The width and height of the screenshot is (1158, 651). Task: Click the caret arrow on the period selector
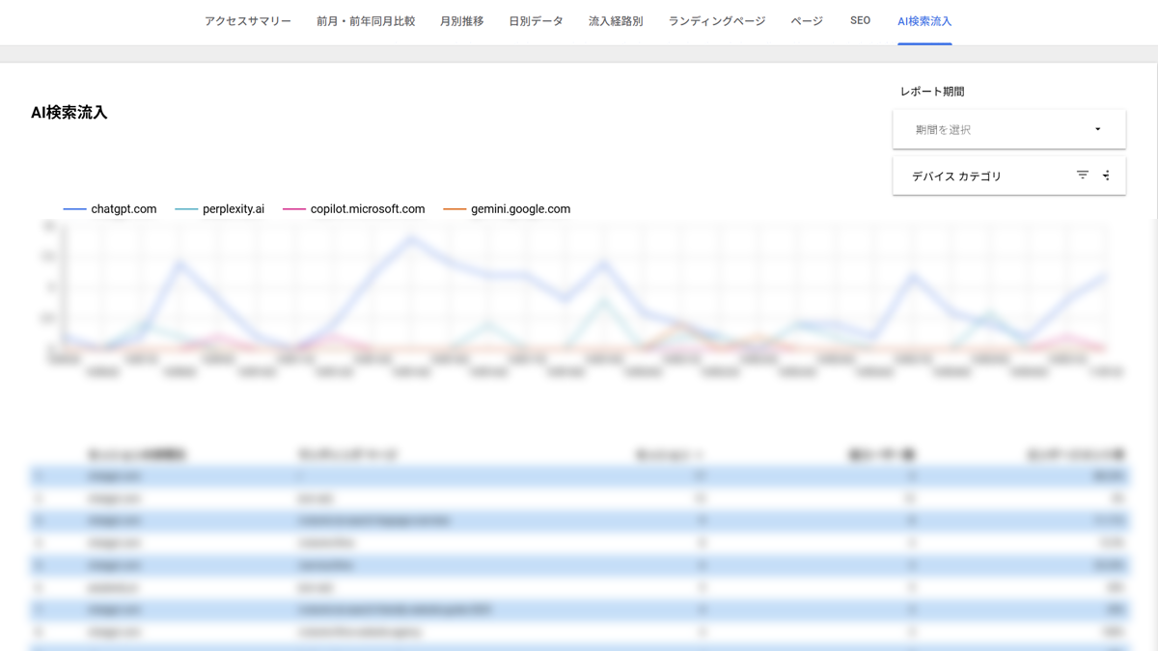(x=1096, y=128)
